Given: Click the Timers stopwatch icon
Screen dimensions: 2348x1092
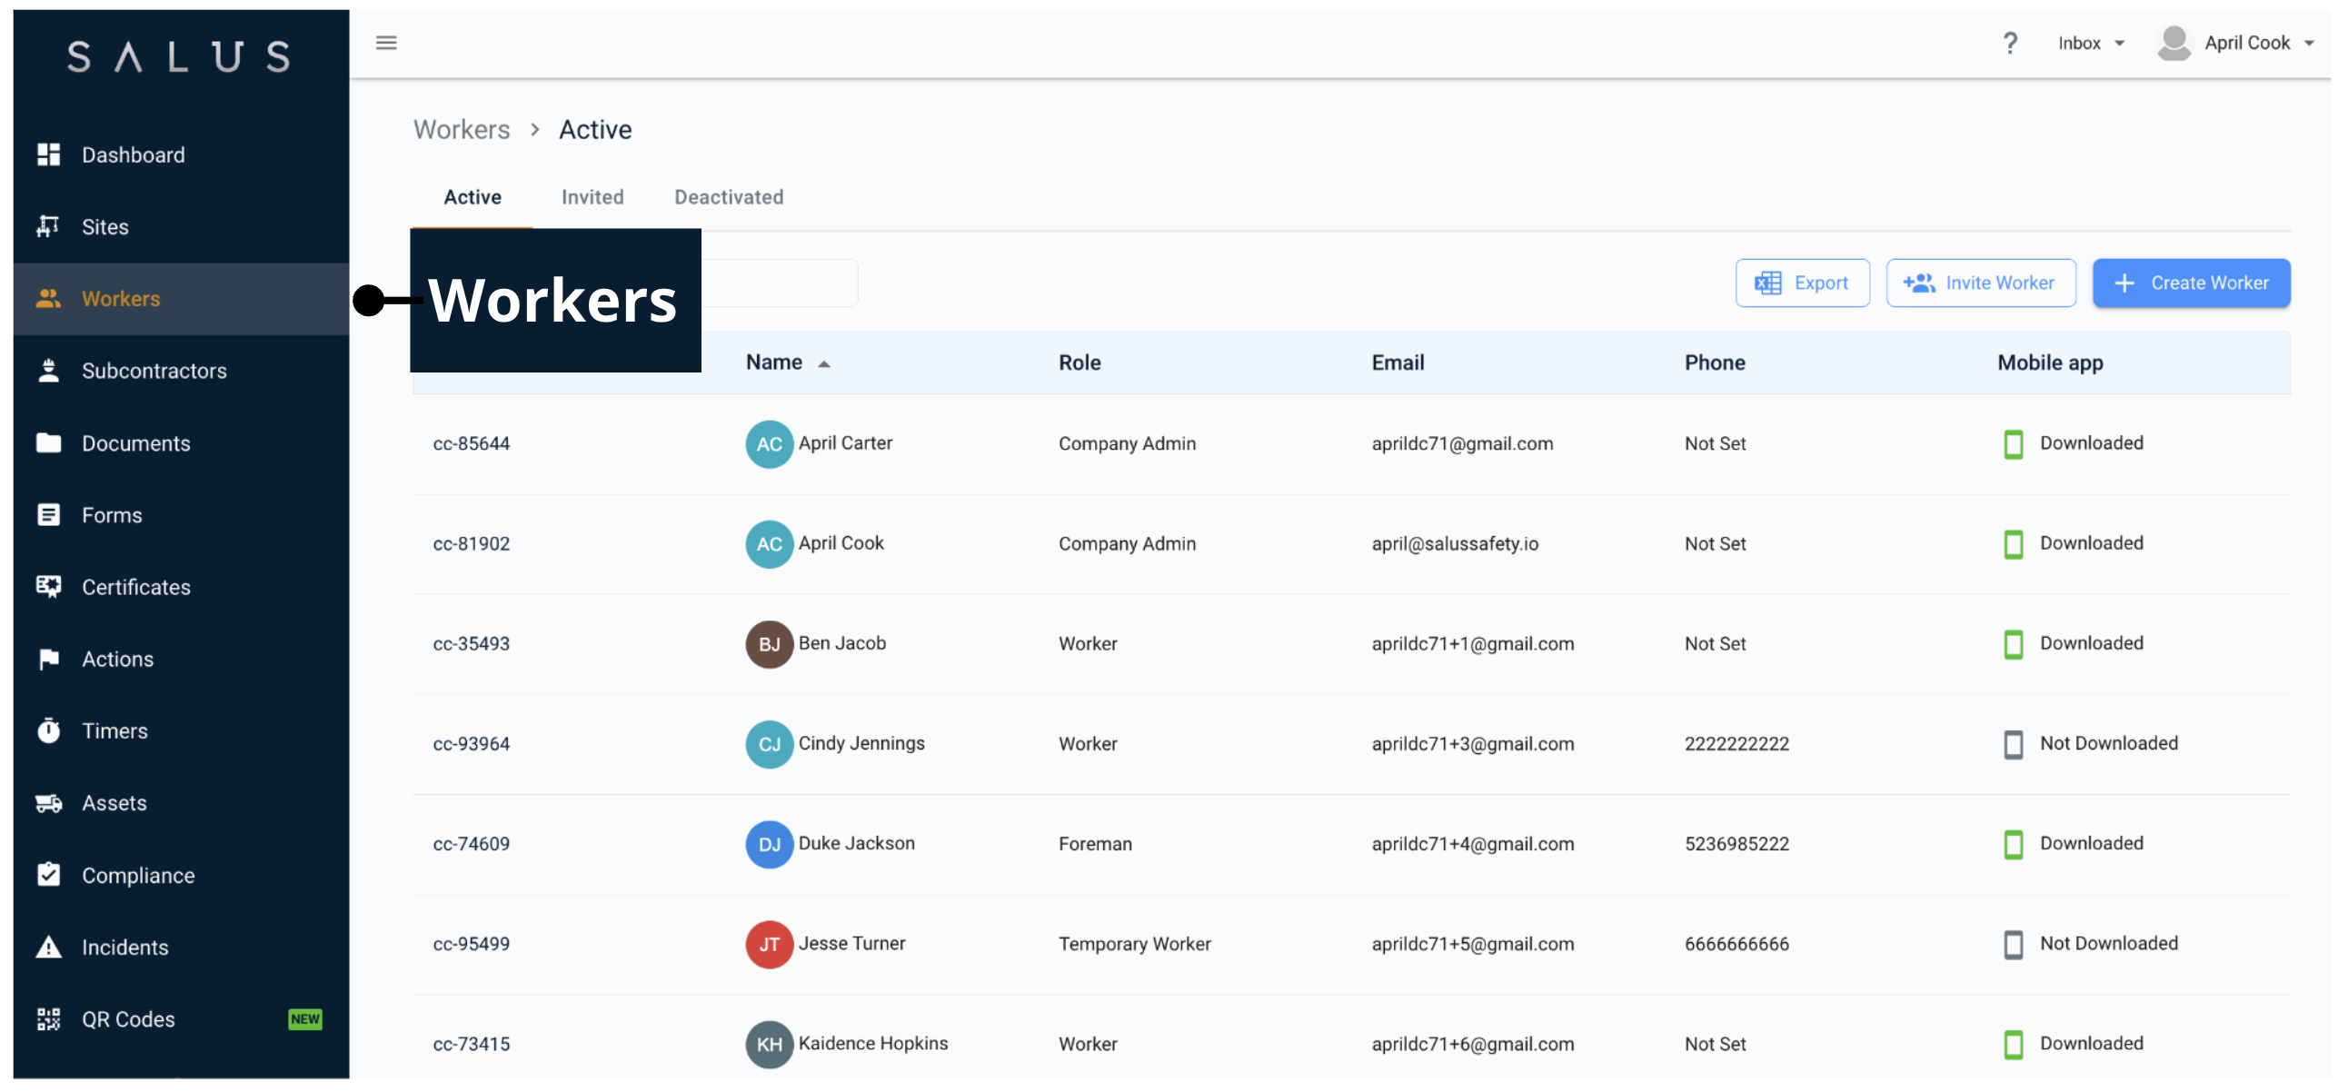Looking at the screenshot, I should (48, 730).
